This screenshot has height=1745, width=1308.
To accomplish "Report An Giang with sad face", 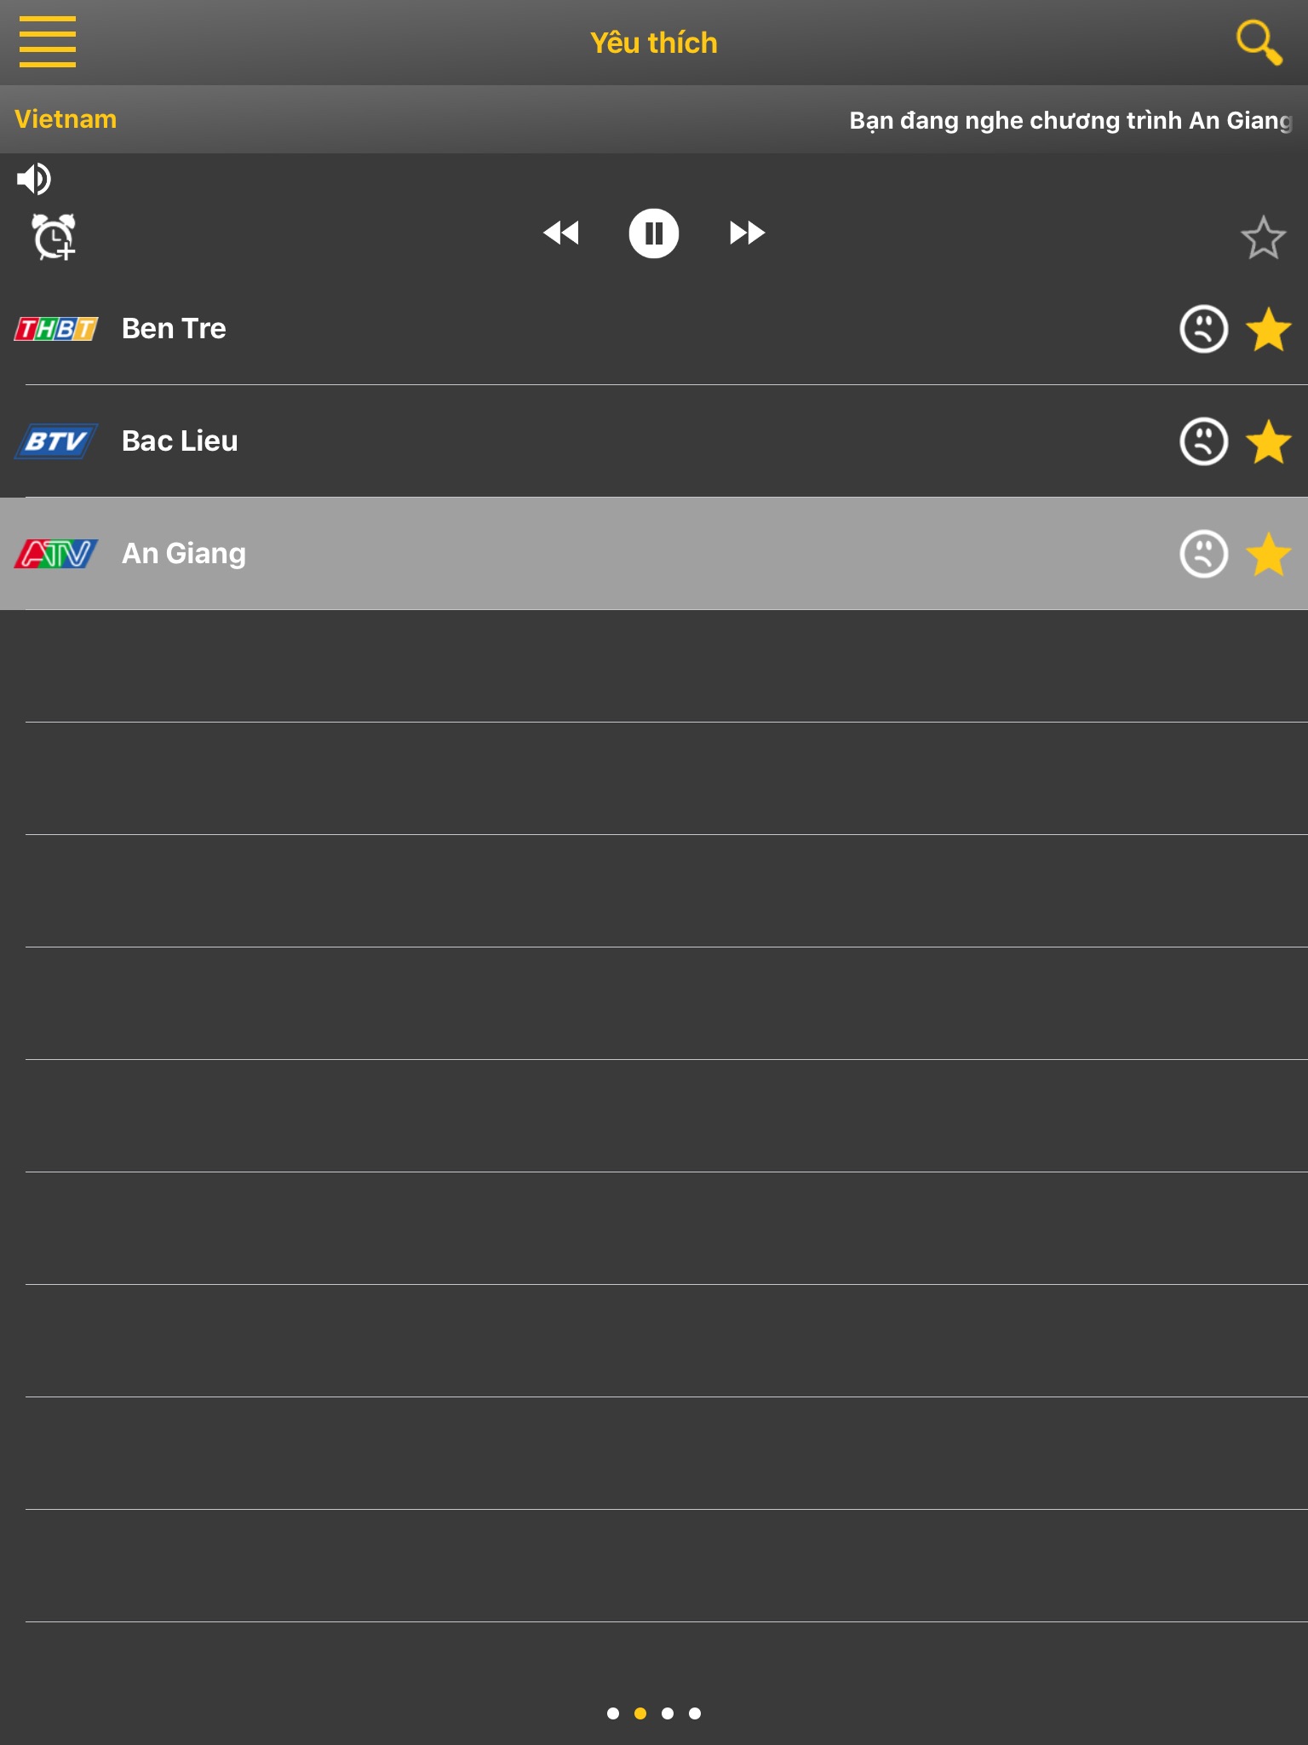I will [1203, 554].
